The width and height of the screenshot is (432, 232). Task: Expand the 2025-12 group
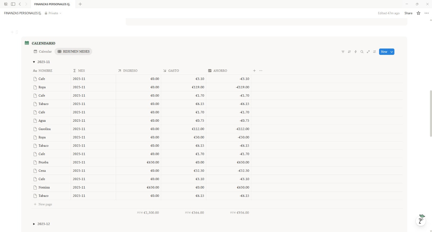(34, 224)
